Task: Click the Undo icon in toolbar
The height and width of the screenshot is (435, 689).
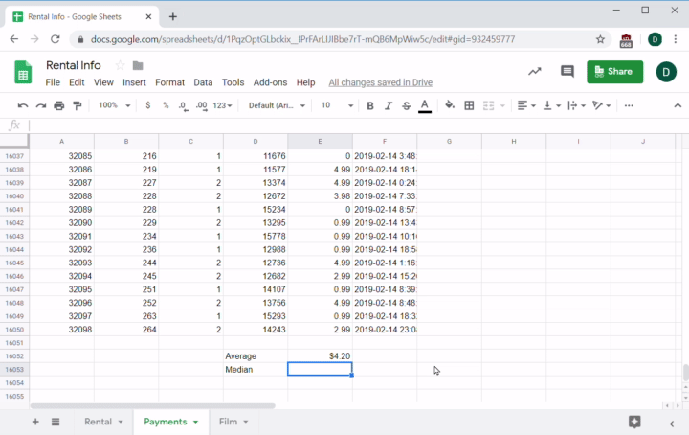Action: point(23,105)
